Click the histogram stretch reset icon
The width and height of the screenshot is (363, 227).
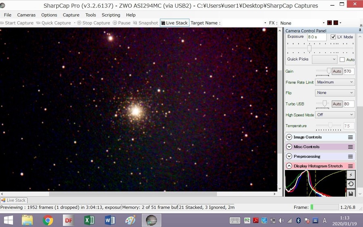click(x=351, y=184)
